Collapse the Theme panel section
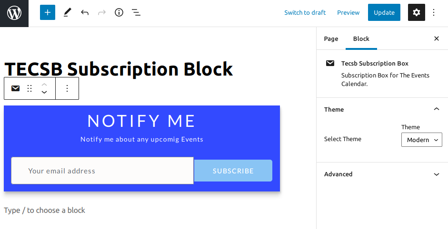This screenshot has height=229, width=448. 436,109
